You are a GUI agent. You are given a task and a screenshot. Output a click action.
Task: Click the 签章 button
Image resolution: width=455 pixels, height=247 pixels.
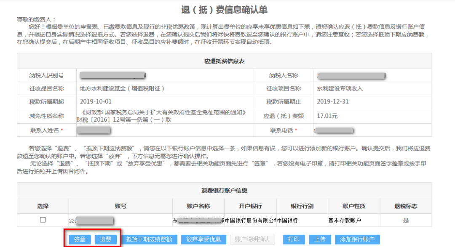pos(80,239)
